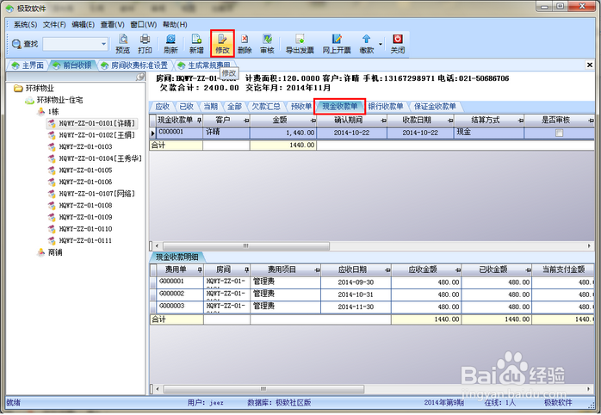
Task: Select the 商铺 tree node
Action: [x=50, y=252]
